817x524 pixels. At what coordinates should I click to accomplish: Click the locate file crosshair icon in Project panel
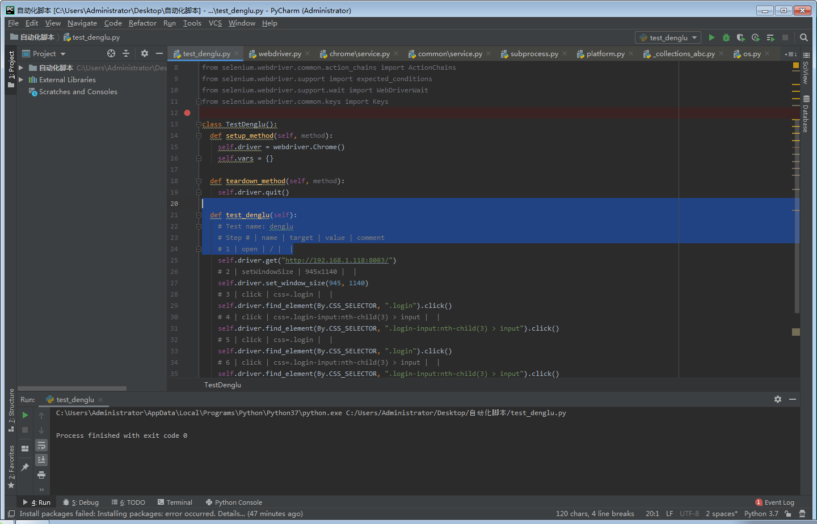111,53
